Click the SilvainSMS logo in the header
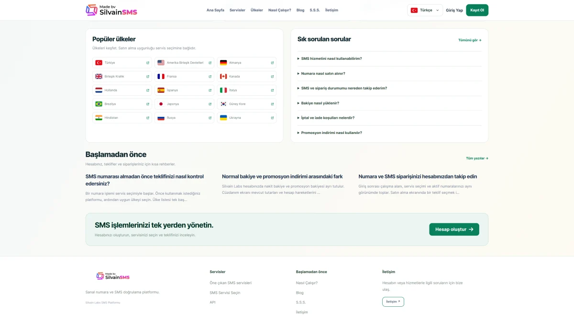574x323 pixels. click(111, 10)
